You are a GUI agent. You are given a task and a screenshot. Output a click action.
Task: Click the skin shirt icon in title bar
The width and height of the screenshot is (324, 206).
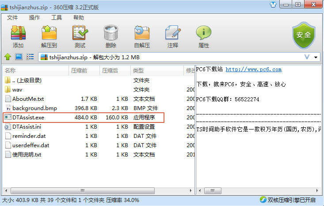click(x=273, y=4)
